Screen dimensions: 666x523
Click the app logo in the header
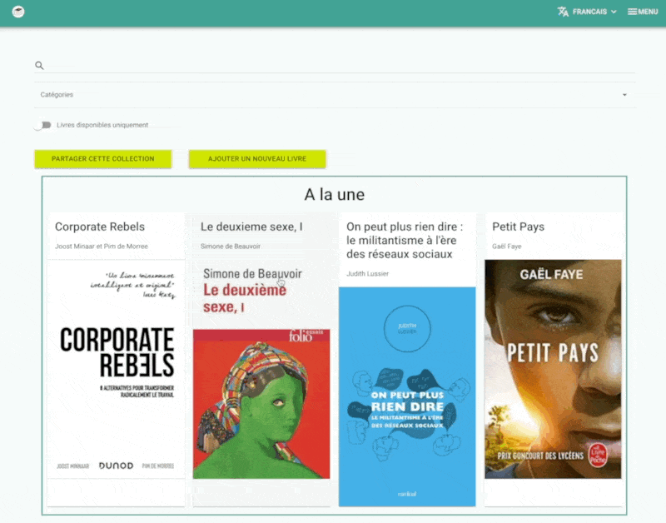(x=17, y=12)
